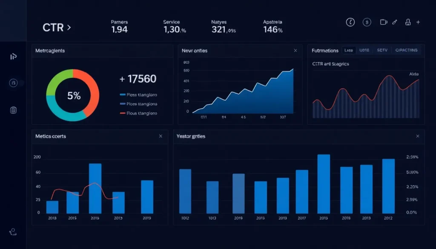Switch to the U918 tab
This screenshot has height=249, width=436.
tap(364, 50)
